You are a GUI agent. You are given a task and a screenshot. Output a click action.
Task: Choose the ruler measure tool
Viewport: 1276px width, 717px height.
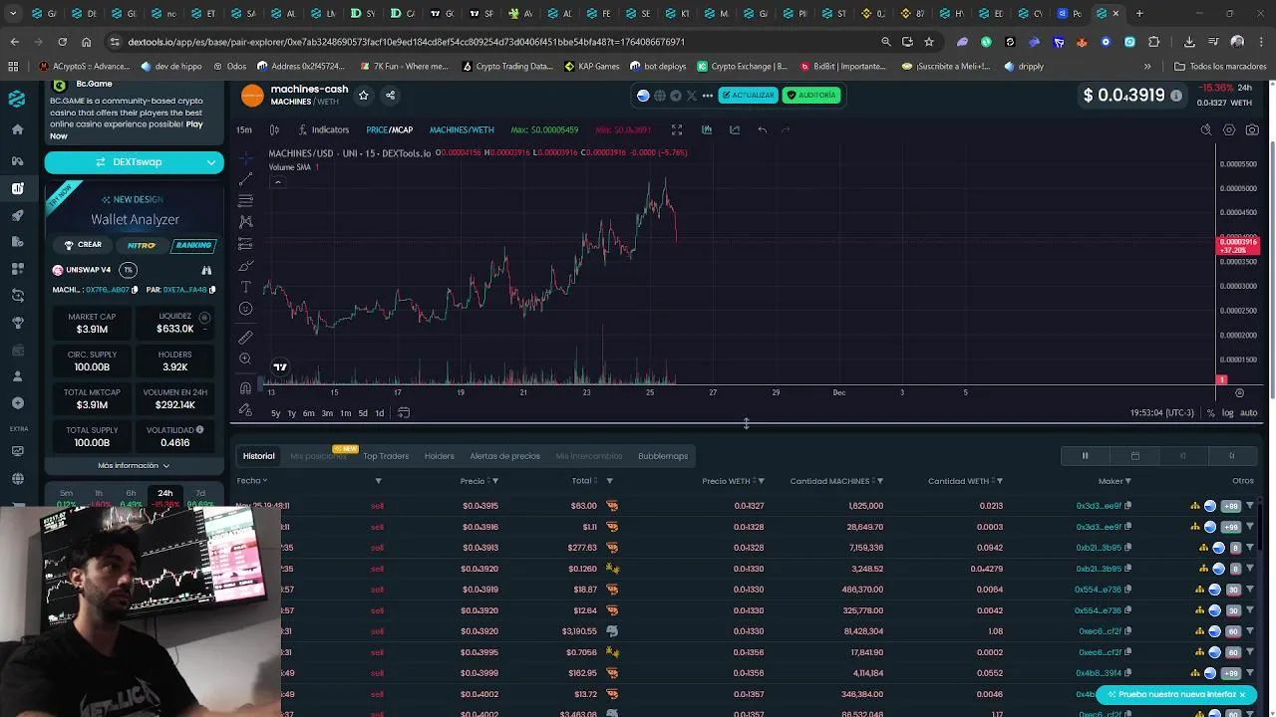pyautogui.click(x=245, y=337)
